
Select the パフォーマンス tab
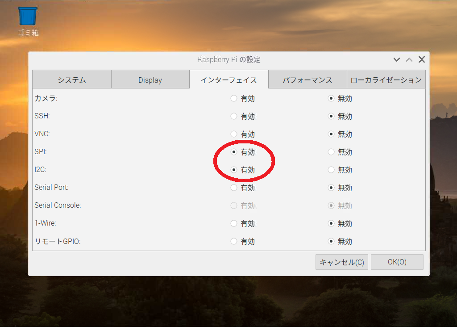click(x=307, y=80)
